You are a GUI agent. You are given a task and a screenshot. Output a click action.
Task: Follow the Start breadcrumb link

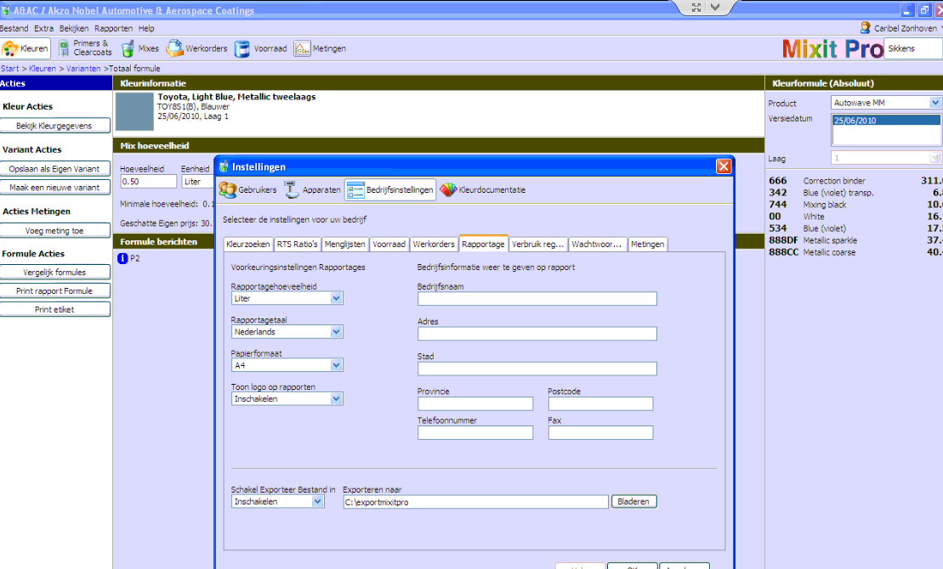pos(9,69)
